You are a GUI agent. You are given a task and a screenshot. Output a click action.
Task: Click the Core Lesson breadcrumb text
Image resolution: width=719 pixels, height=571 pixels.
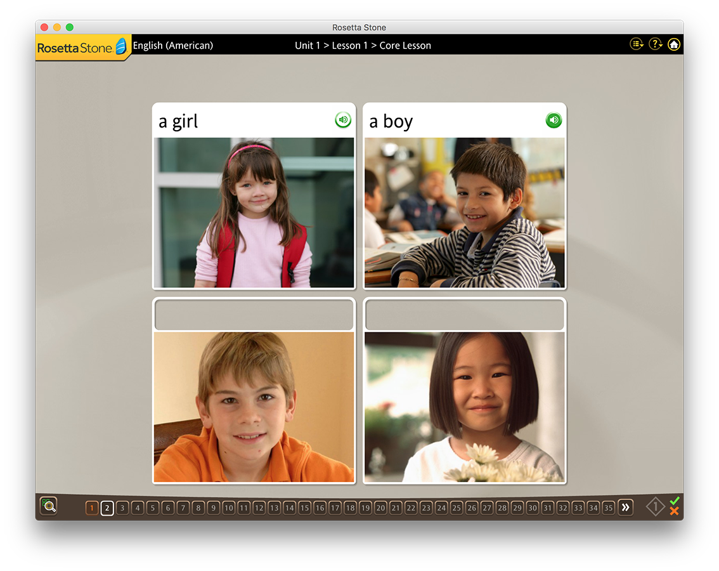pyautogui.click(x=405, y=45)
